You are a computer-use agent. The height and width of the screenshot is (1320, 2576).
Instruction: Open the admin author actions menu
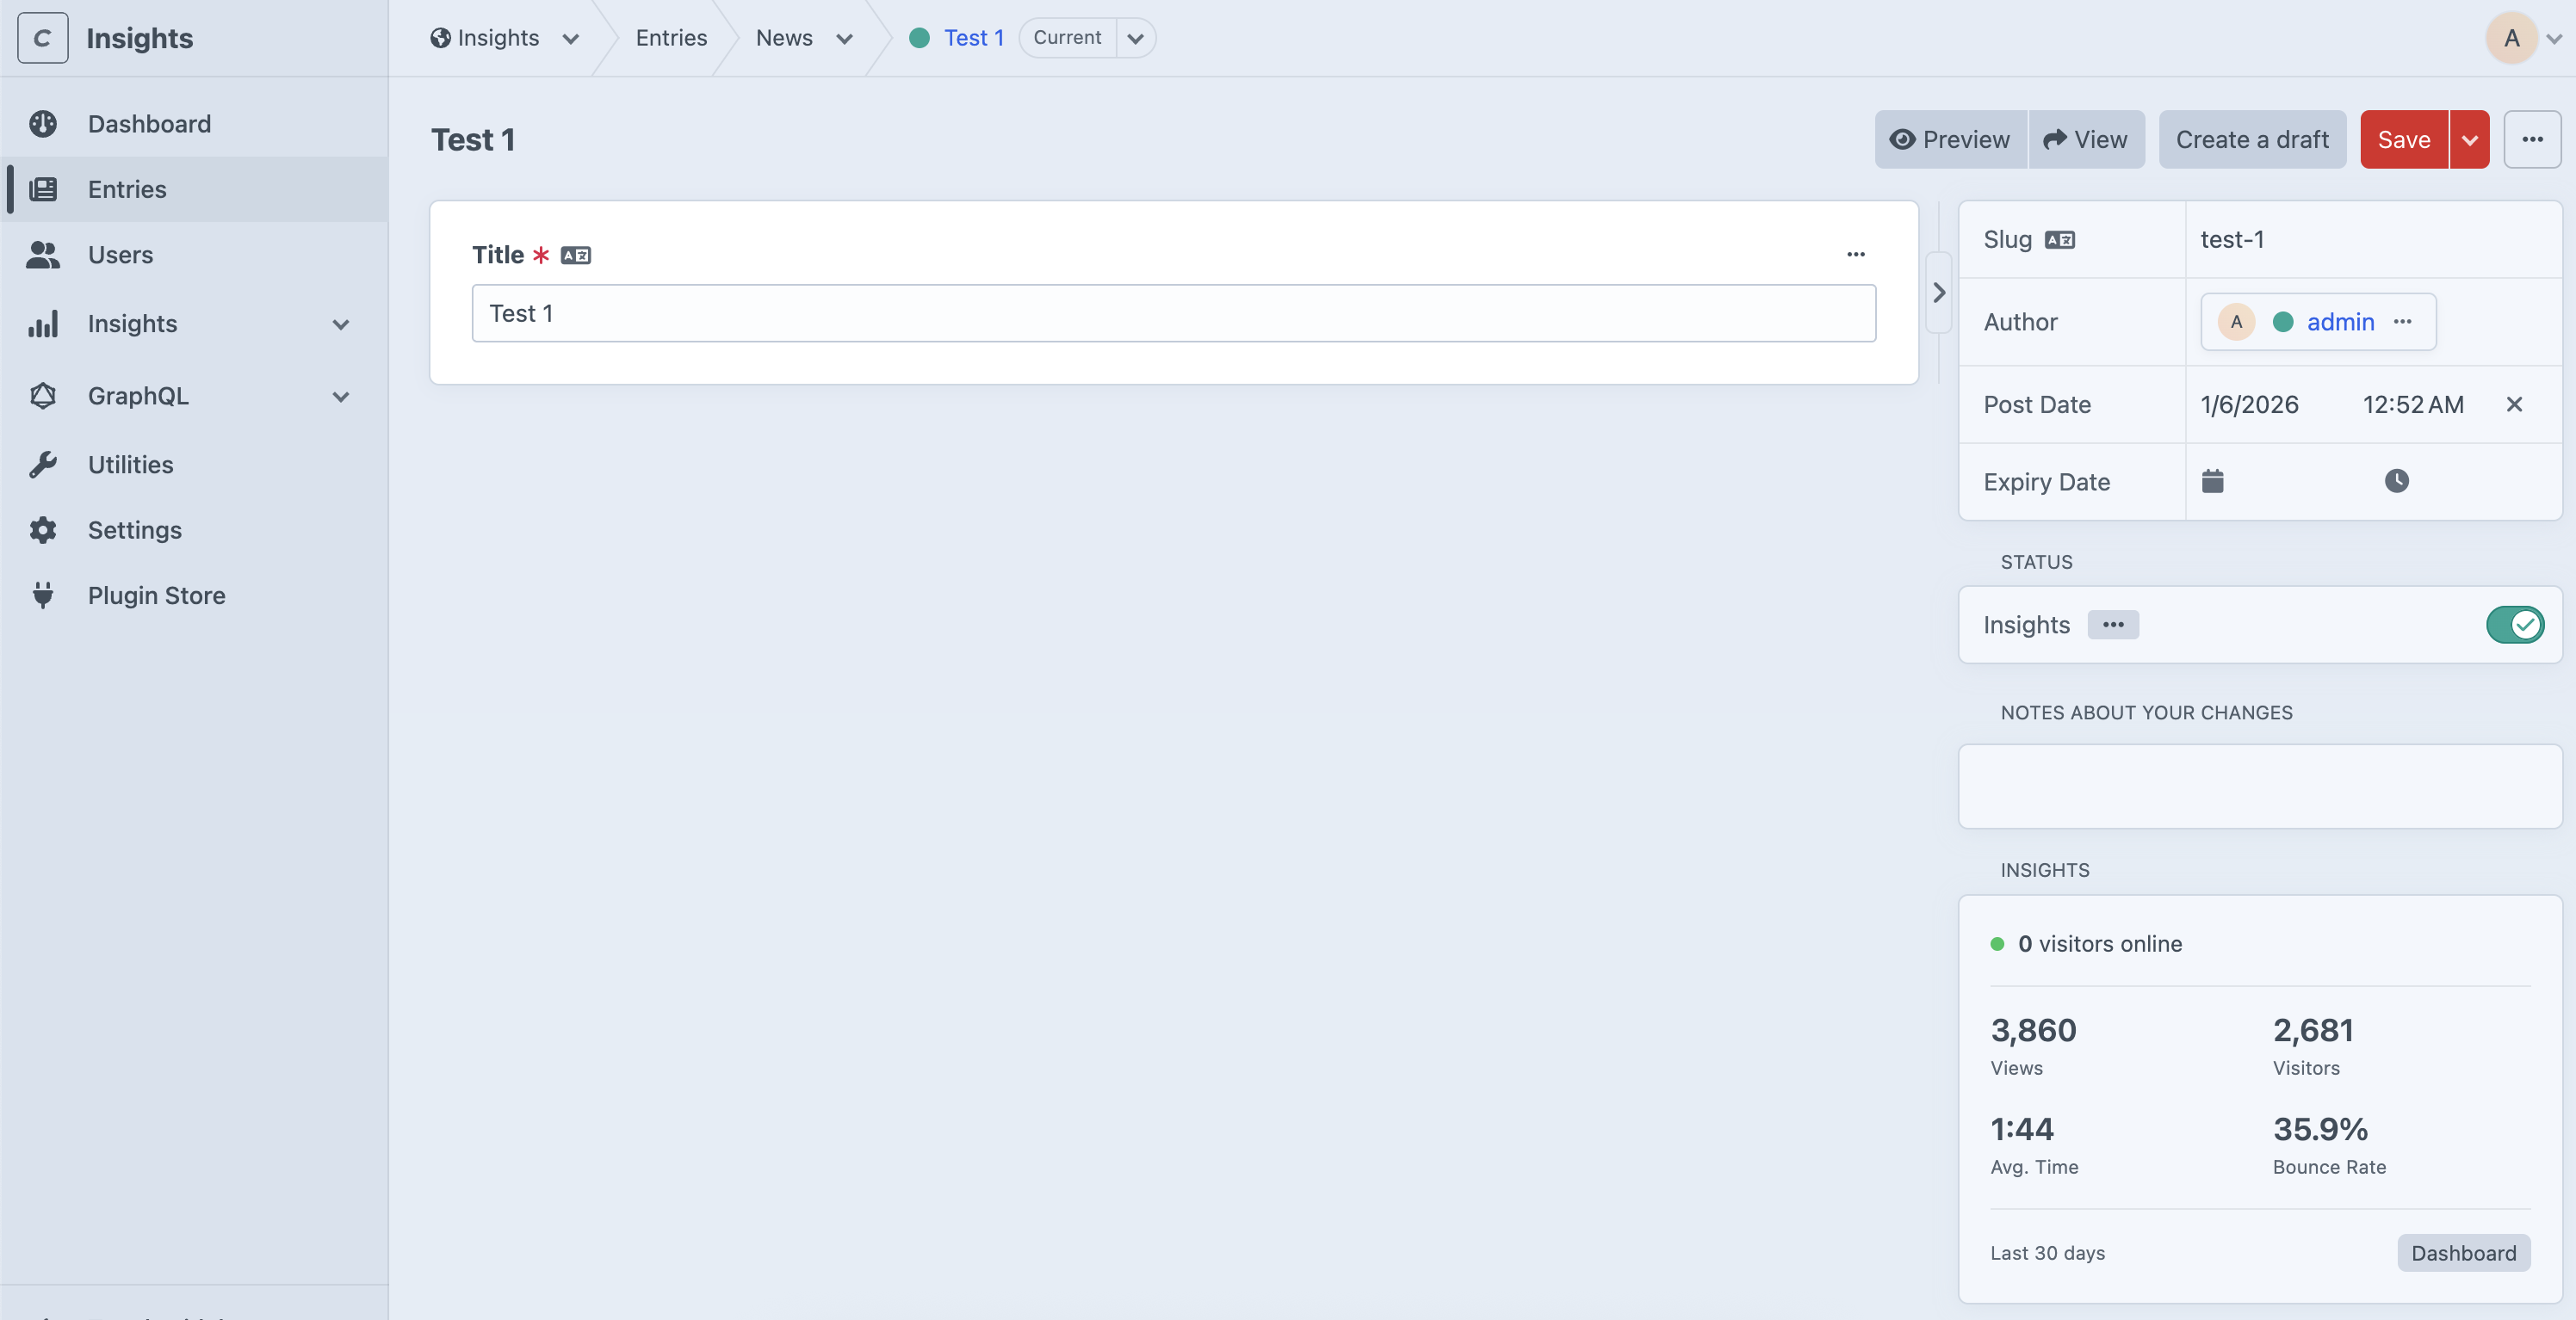click(2402, 322)
